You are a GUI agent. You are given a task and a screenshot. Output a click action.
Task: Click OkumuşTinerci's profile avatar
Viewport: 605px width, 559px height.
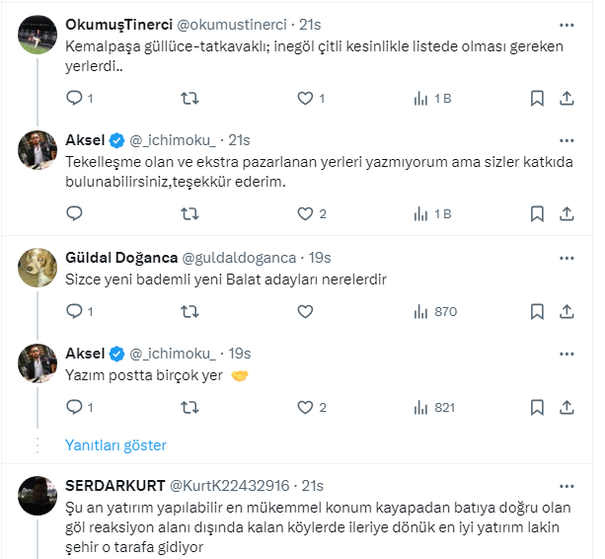coord(38,33)
